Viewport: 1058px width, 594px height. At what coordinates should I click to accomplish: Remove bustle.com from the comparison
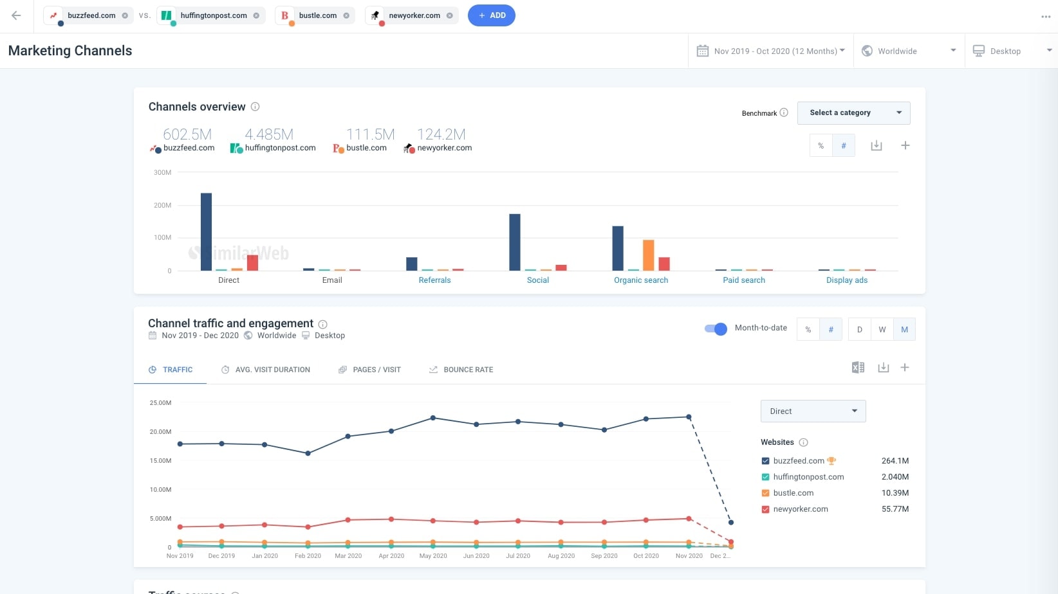pos(346,15)
